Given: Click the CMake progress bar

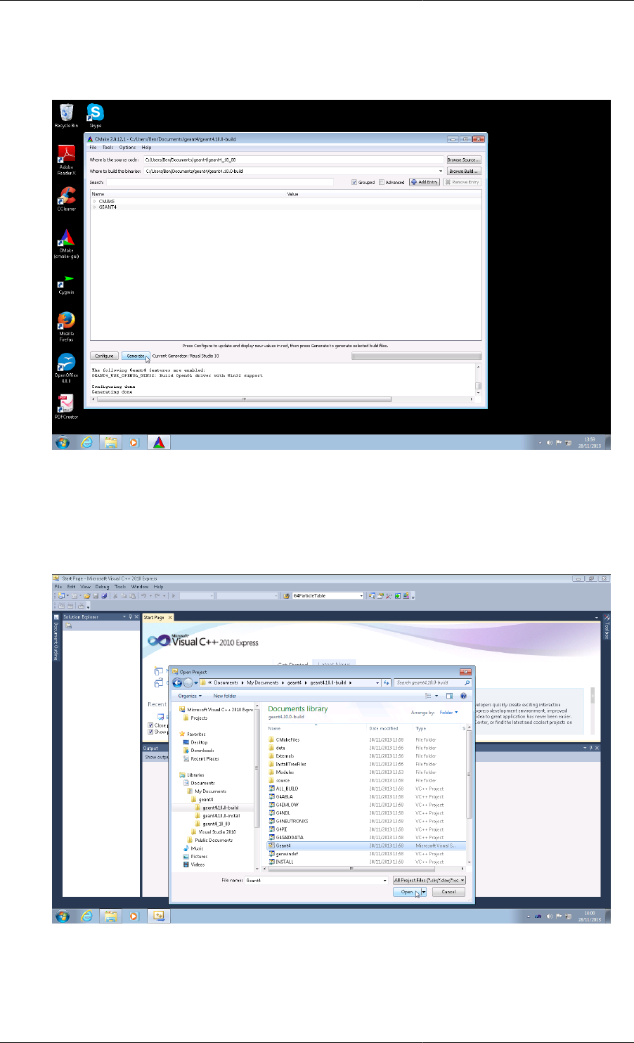Looking at the screenshot, I should click(416, 356).
